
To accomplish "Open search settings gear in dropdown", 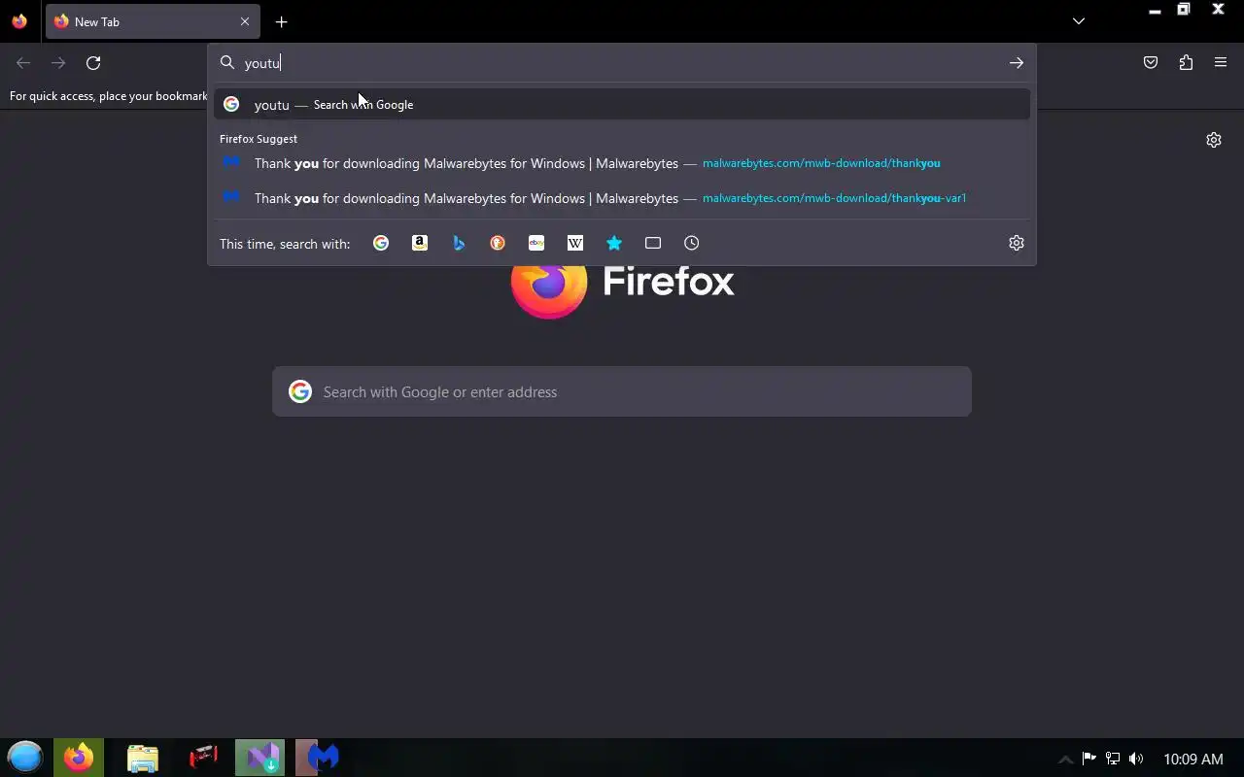I will click(x=1017, y=243).
